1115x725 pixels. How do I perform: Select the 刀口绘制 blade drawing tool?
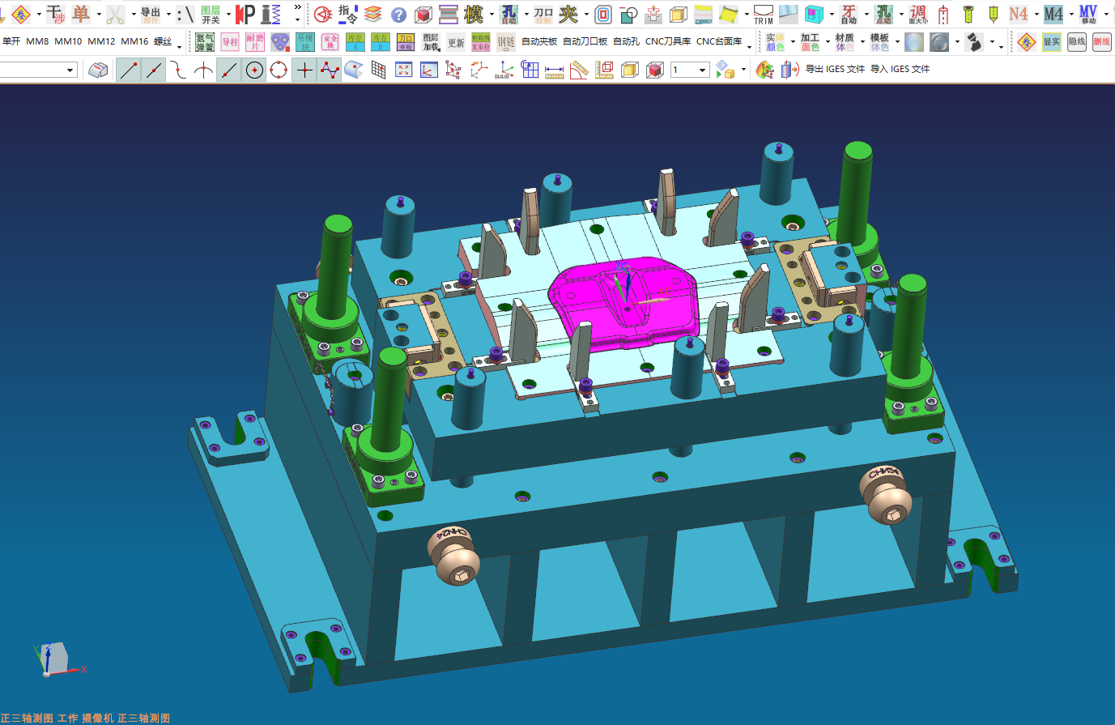[543, 14]
